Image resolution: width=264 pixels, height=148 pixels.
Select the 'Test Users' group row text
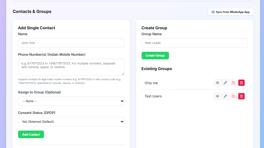[153, 96]
